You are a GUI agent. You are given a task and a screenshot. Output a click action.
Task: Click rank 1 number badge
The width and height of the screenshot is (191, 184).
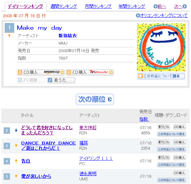[9, 28]
